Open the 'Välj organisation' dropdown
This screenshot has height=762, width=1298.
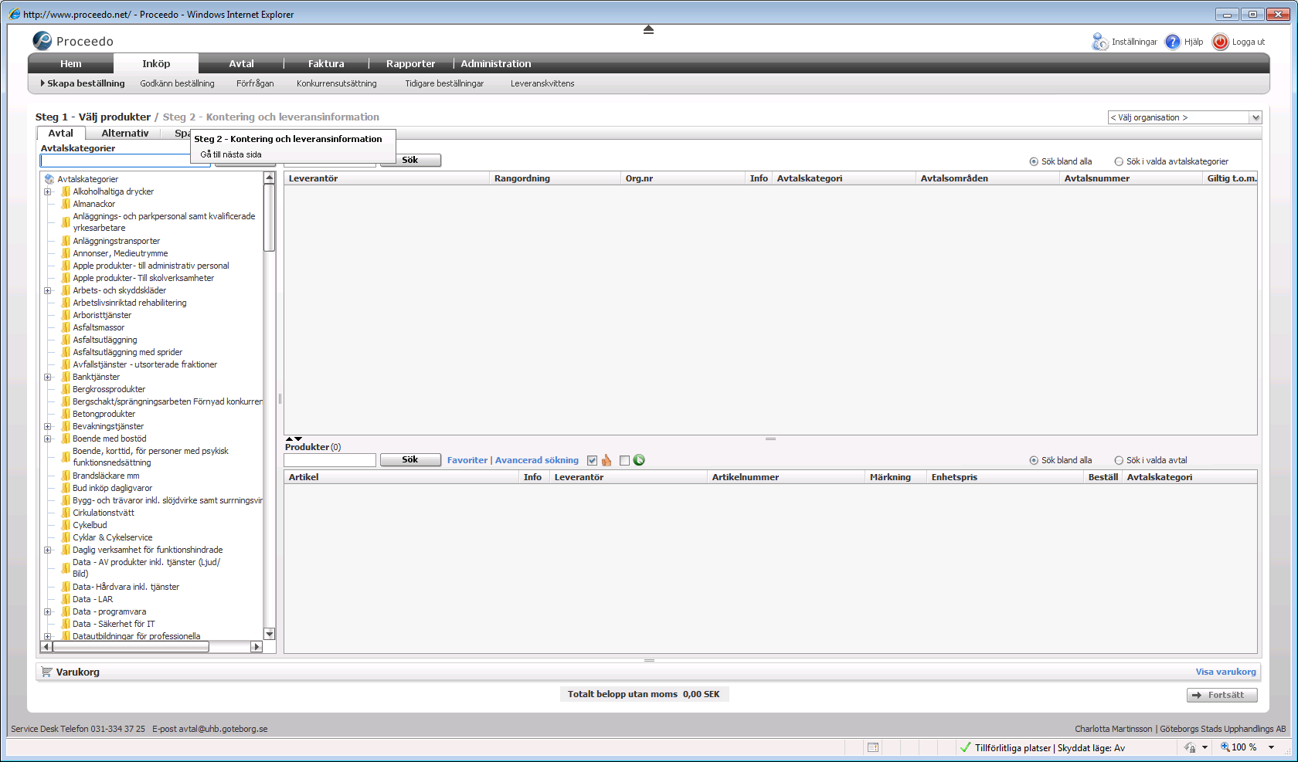tap(1184, 117)
